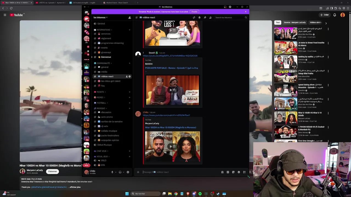Viewport: 351px width, 197px height.
Task: Open the apps launcher icon in message bar
Action: pyautogui.click(x=244, y=172)
